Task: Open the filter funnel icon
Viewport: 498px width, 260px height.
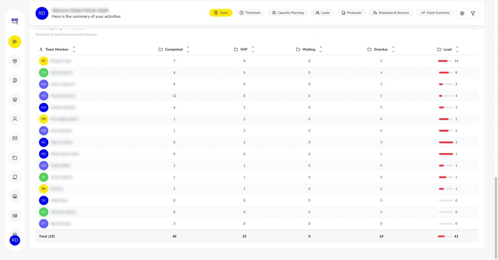Action: coord(473,13)
